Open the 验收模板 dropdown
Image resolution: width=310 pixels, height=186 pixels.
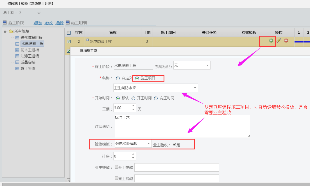pos(149,144)
